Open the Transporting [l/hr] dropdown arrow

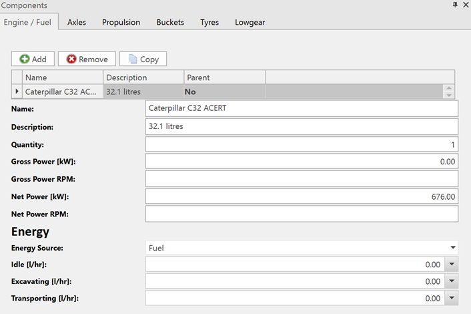pos(452,298)
